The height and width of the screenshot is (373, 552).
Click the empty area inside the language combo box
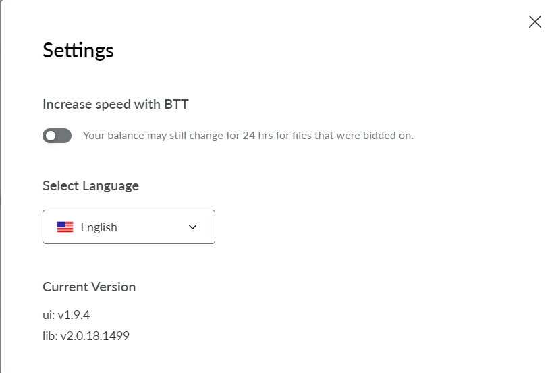pos(151,227)
